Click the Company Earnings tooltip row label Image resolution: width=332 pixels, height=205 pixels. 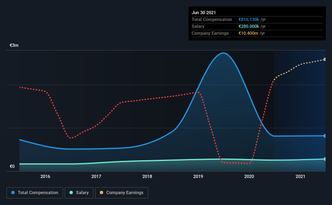210,33
